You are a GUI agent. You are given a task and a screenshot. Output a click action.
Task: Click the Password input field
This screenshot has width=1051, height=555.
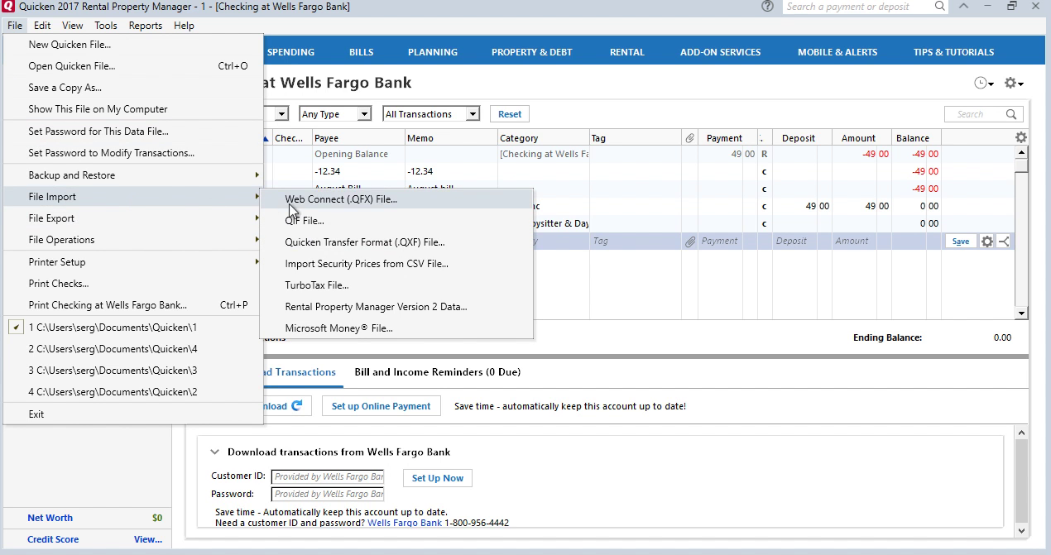(328, 494)
